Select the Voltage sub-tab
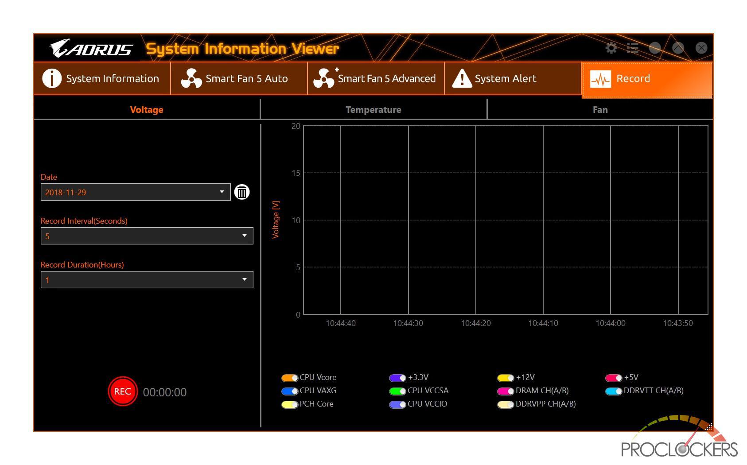 click(x=147, y=109)
